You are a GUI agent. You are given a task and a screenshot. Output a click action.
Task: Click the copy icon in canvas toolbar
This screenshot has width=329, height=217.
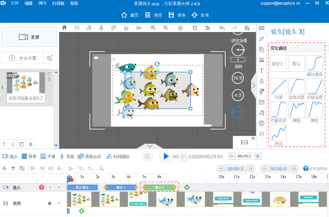(x=195, y=28)
